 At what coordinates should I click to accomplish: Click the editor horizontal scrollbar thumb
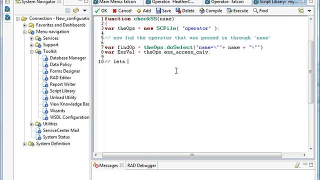tap(192, 155)
